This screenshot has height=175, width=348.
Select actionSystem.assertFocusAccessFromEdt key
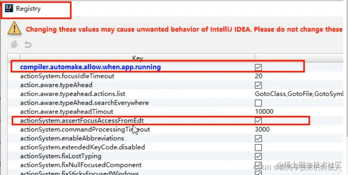[x=82, y=121]
